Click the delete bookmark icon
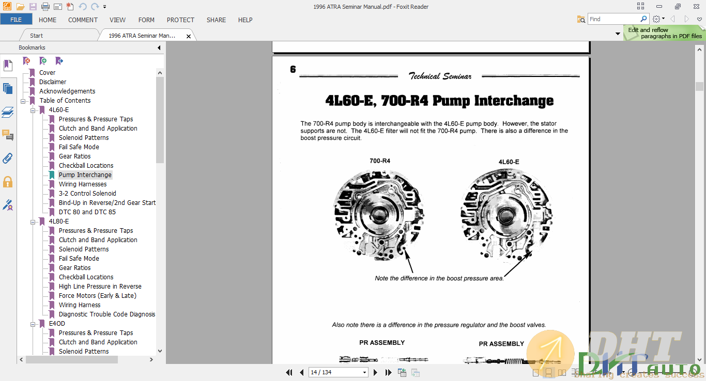Image resolution: width=706 pixels, height=381 pixels. click(26, 61)
